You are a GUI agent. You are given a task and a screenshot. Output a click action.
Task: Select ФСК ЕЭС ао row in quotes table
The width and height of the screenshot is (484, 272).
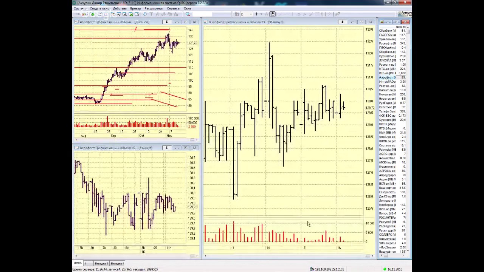(392, 116)
